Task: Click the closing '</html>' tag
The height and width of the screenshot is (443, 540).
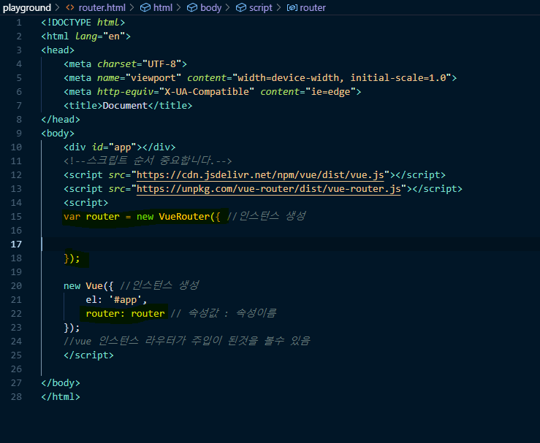Action: (x=61, y=396)
